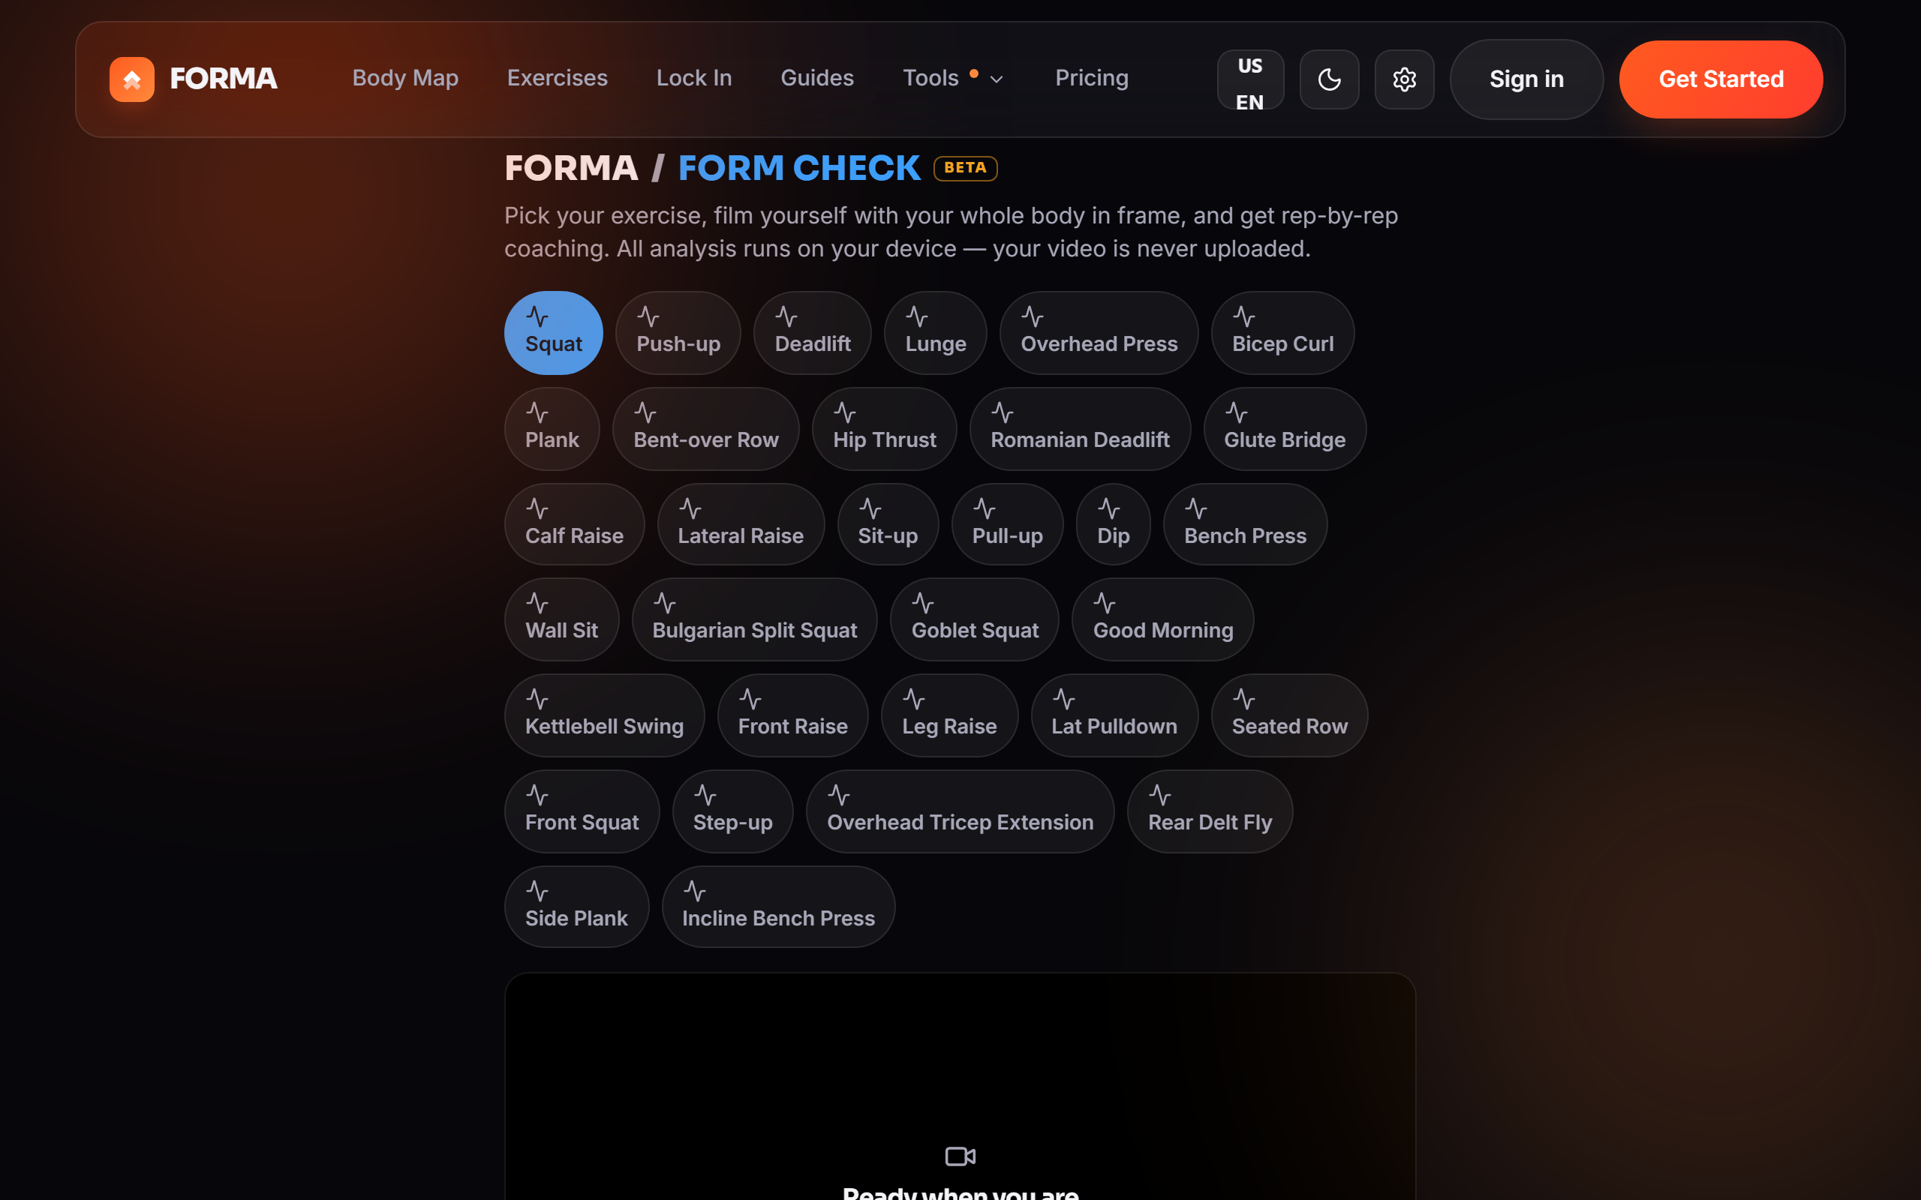This screenshot has height=1200, width=1921.
Task: Click the BETA badge next to Form Check
Action: click(x=964, y=168)
